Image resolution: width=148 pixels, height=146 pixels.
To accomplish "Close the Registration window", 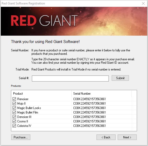I will tap(143, 3).
